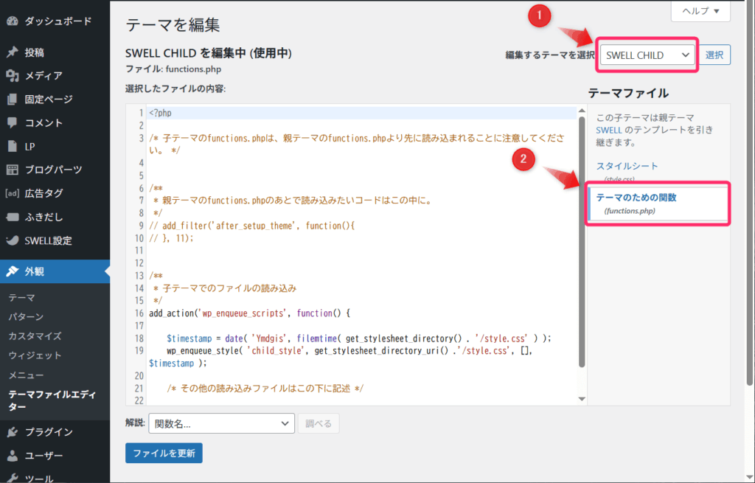The height and width of the screenshot is (483, 755).
Task: Open the SWELL CHILD theme dropdown
Action: point(647,55)
